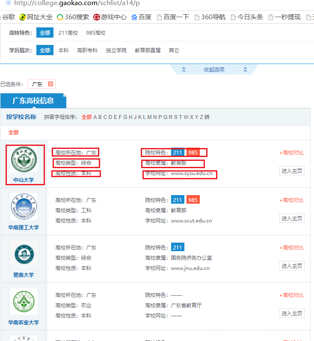Select 全部 under 高校特色

[x=45, y=33]
